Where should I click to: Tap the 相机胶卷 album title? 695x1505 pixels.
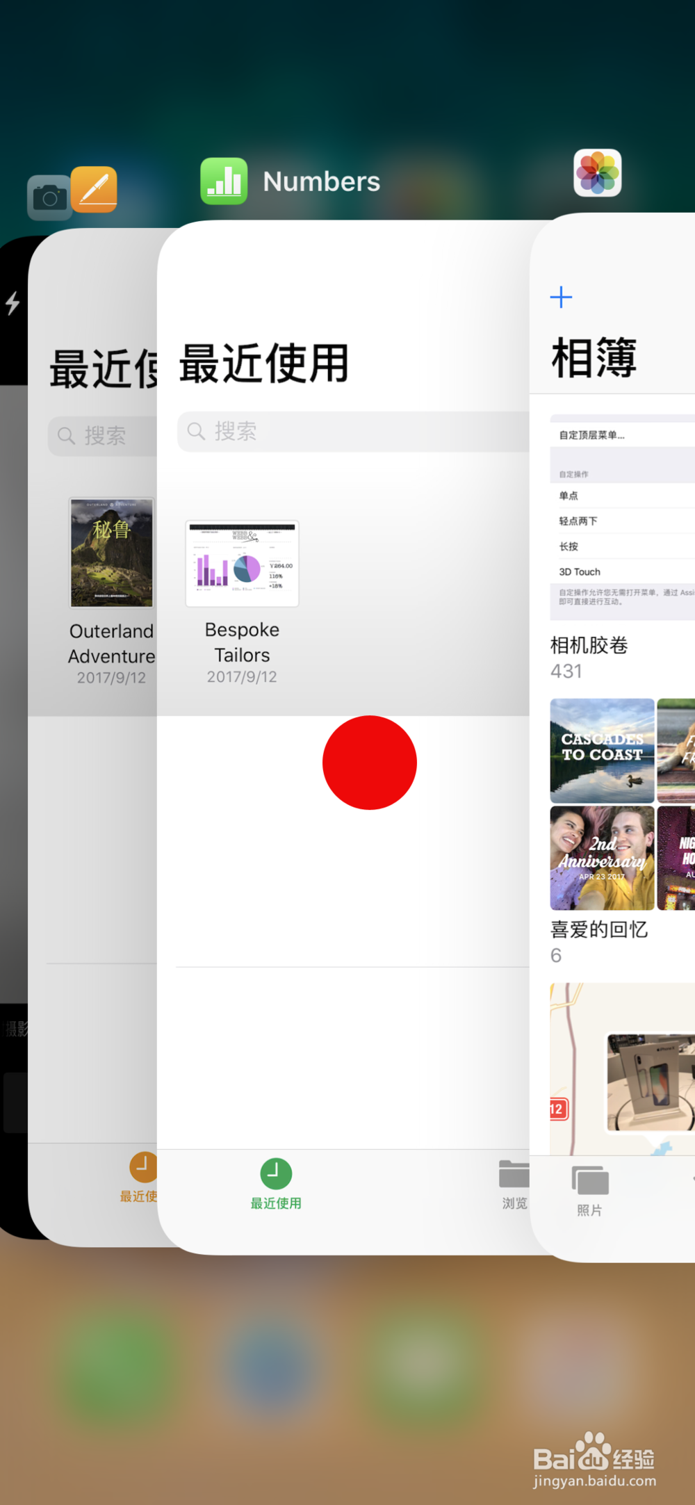(589, 645)
